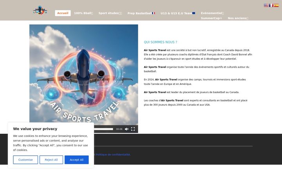This screenshot has height=176, width=282.
Task: Switch language with the French flag
Action: 271,5
